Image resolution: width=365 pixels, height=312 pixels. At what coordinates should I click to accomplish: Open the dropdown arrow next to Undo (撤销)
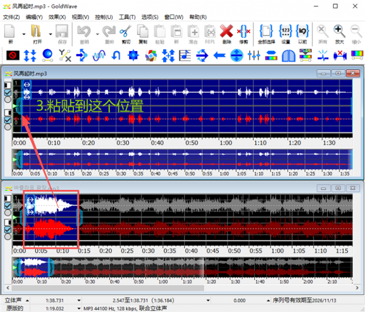coord(97,34)
